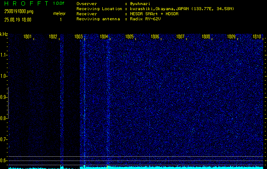Click time marker 1801
Viewport: 267px width, 169px height.
[28, 37]
